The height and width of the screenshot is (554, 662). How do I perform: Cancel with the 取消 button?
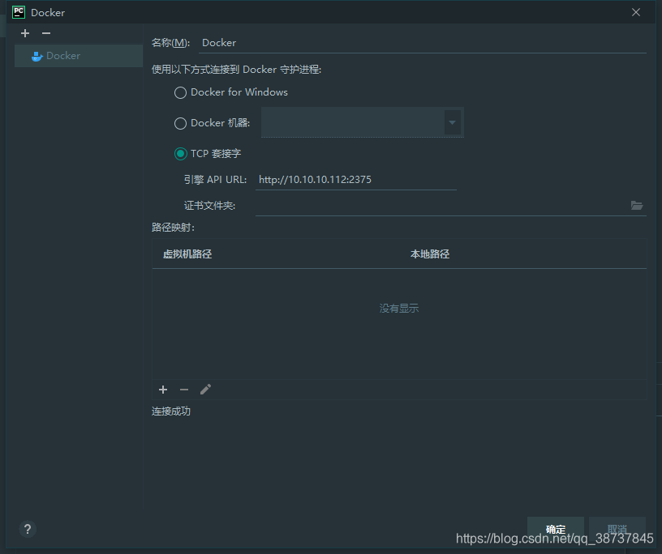(617, 529)
